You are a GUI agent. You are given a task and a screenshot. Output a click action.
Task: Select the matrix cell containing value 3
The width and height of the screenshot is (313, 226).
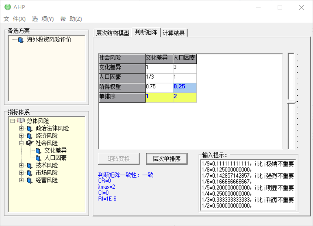coord(185,68)
